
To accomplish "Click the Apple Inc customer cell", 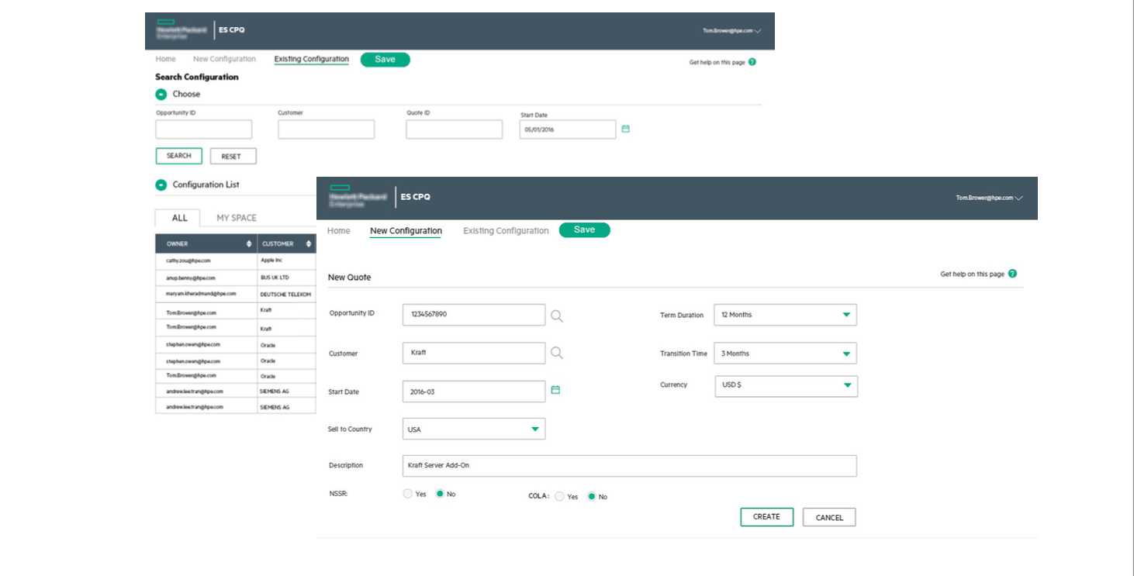I will 287,261.
